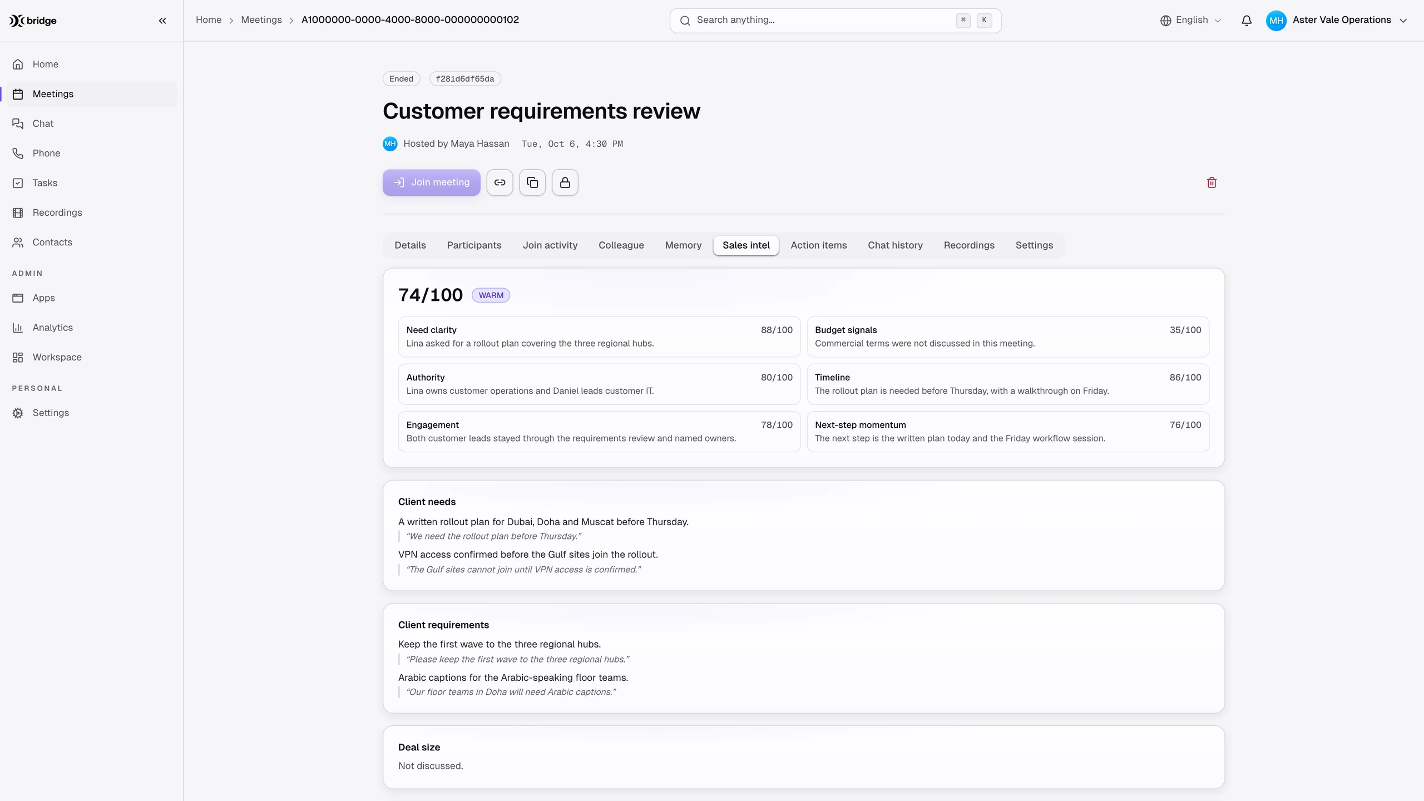Click the meeting ID breadcrumb
Image resolution: width=1424 pixels, height=801 pixels.
pyautogui.click(x=410, y=20)
